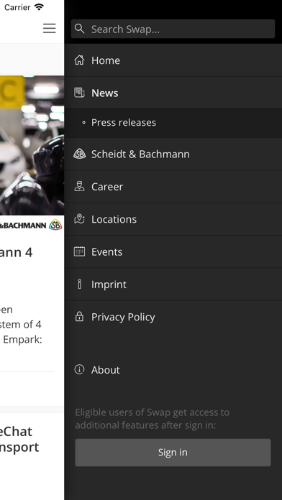Click the 'Eligible users of Swap' notice text
Screen dimensions: 282x500
[152, 418]
